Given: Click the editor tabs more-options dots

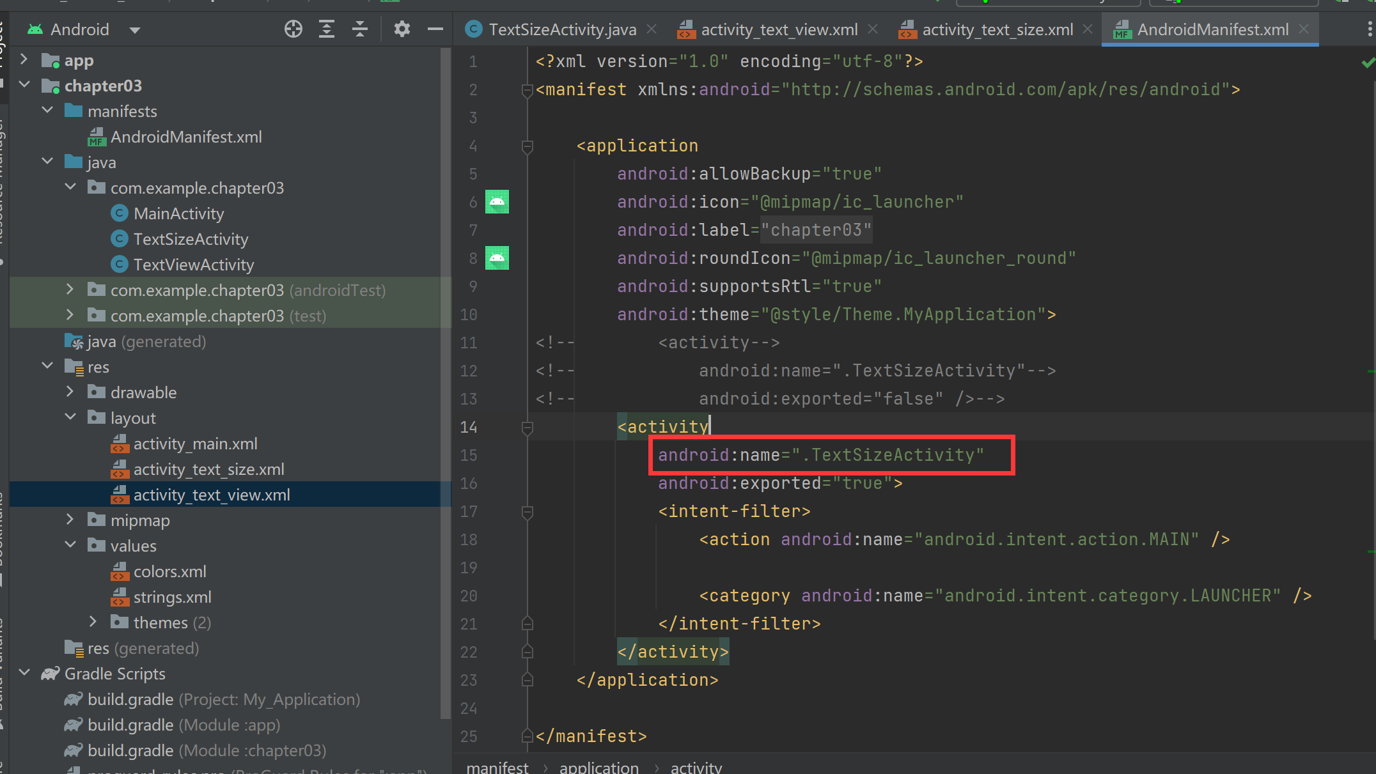Looking at the screenshot, I should (1369, 29).
